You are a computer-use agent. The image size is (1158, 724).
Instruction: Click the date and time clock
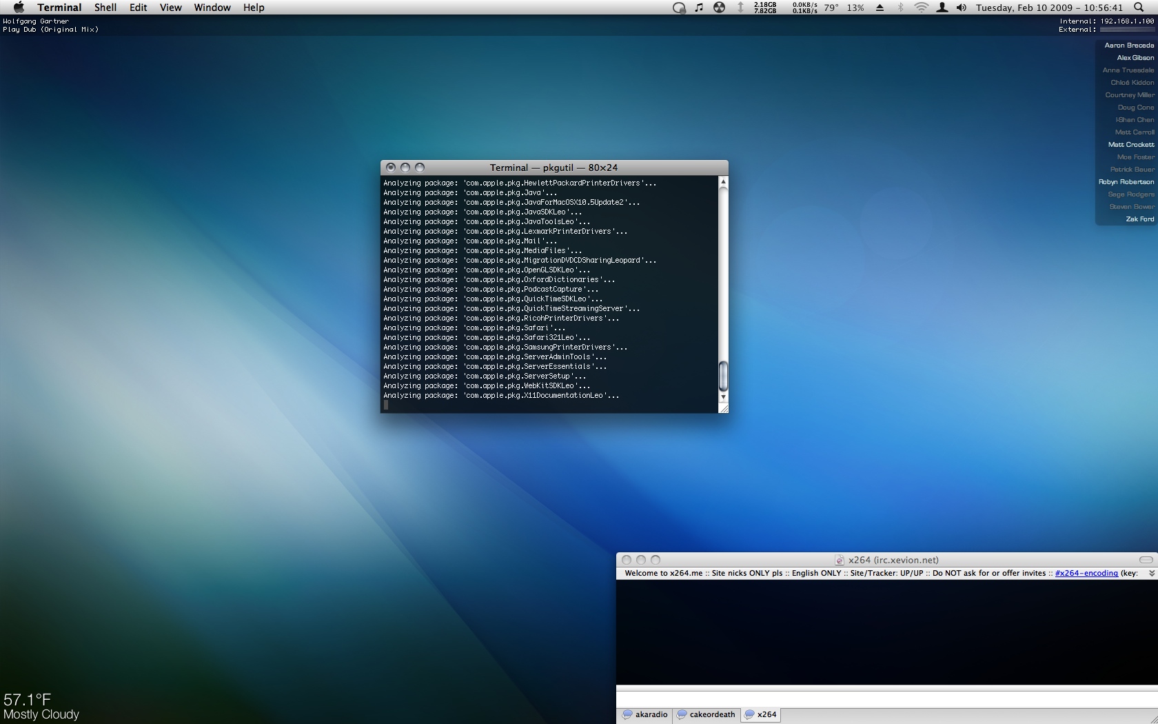click(1049, 8)
